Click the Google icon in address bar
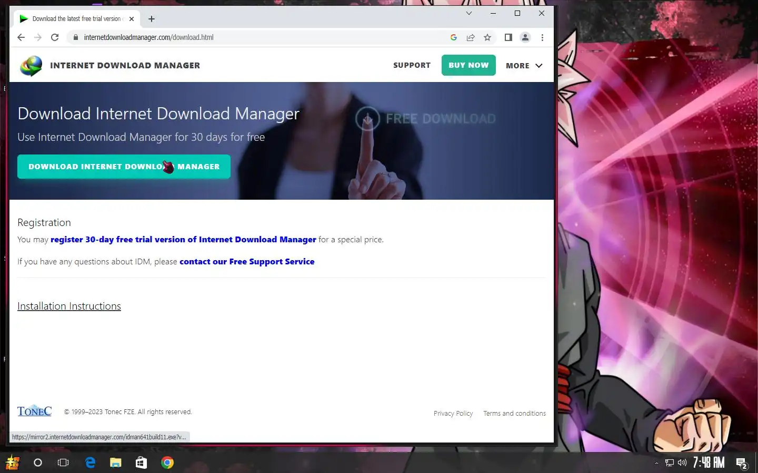This screenshot has height=473, width=758. (x=453, y=37)
